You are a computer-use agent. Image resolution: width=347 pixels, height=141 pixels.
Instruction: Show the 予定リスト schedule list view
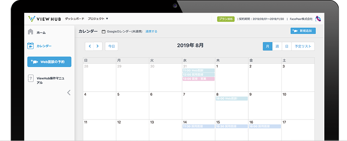click(x=303, y=46)
